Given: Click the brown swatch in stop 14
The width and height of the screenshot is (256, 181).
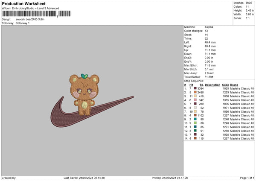Looking at the screenshot, I should (195, 138).
